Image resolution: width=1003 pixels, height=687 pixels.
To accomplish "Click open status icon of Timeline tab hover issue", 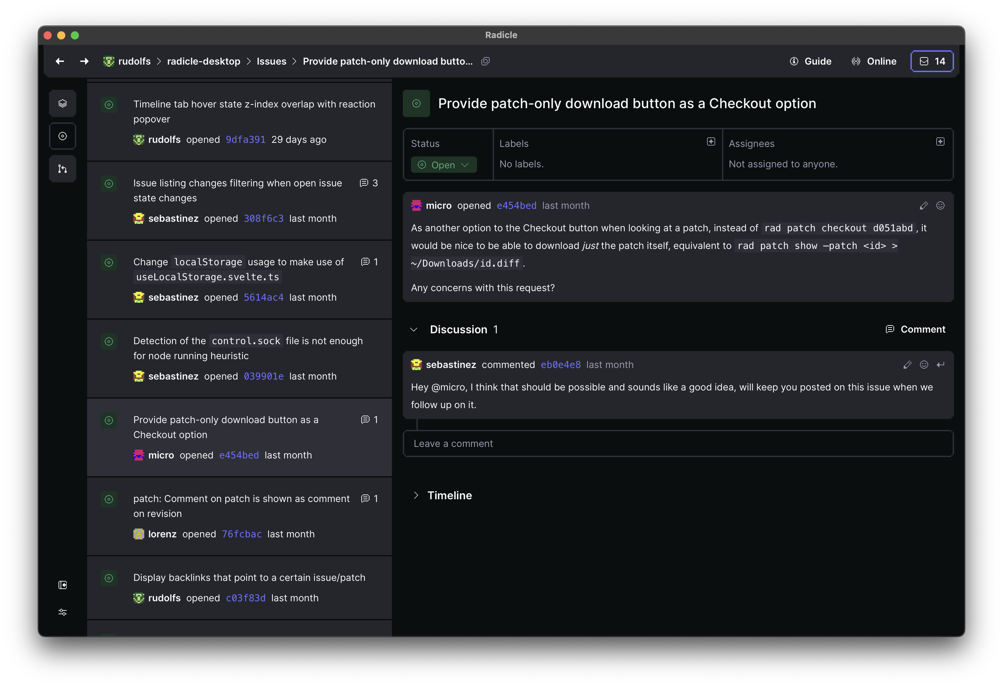I will pos(109,104).
